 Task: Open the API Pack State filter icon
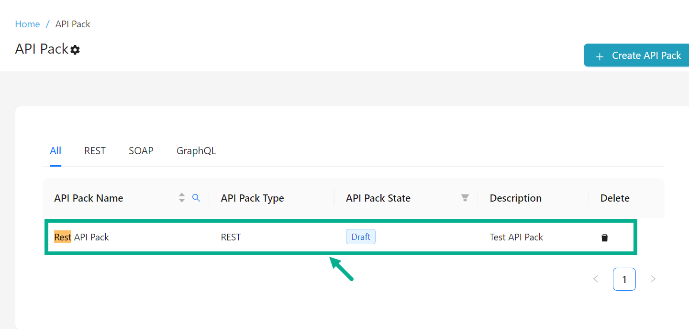(x=465, y=198)
